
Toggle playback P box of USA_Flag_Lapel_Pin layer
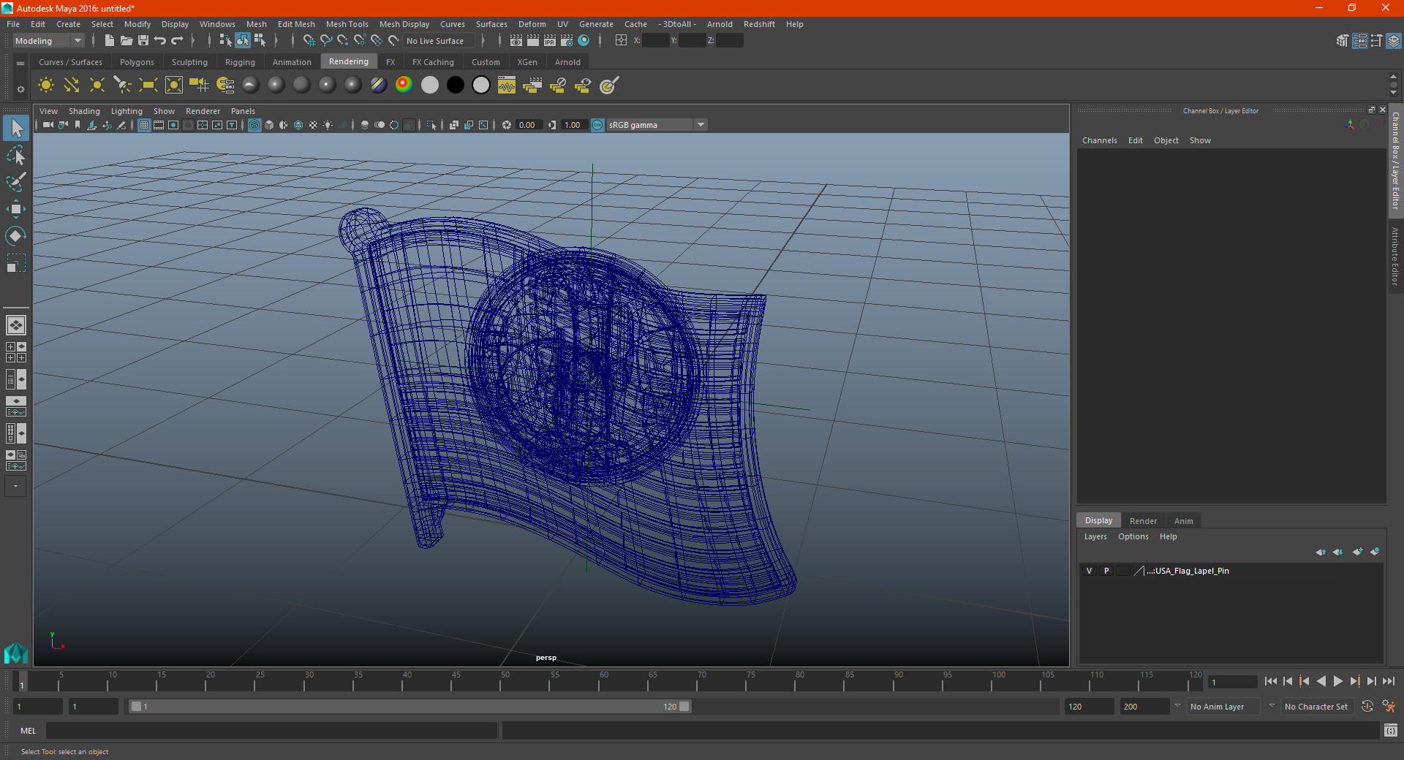(1106, 571)
